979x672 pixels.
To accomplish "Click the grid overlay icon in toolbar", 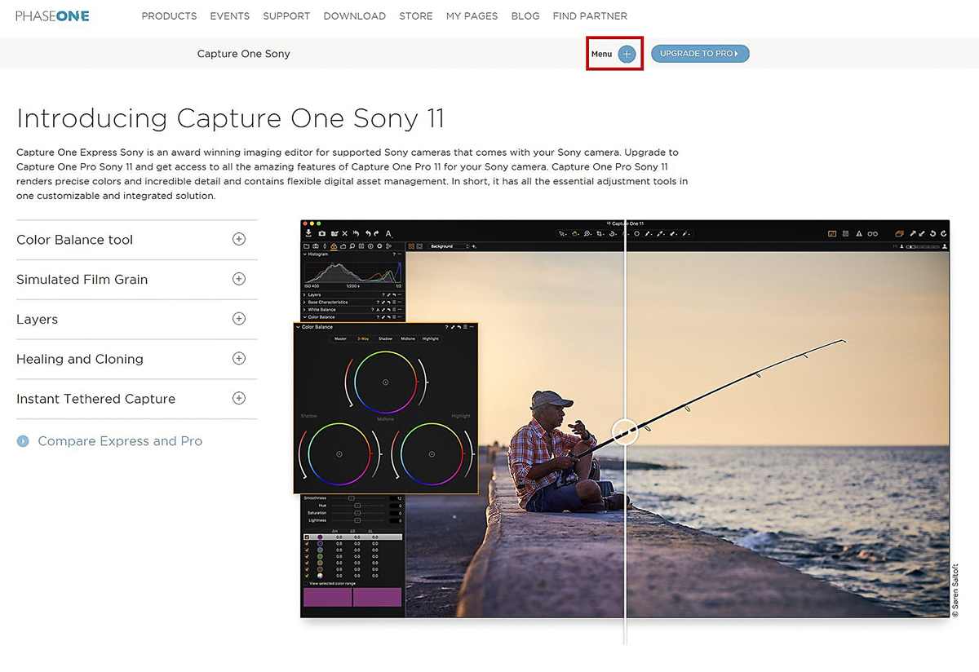I will pos(845,233).
